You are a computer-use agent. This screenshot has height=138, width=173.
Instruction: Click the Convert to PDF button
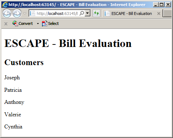[x=22, y=23]
